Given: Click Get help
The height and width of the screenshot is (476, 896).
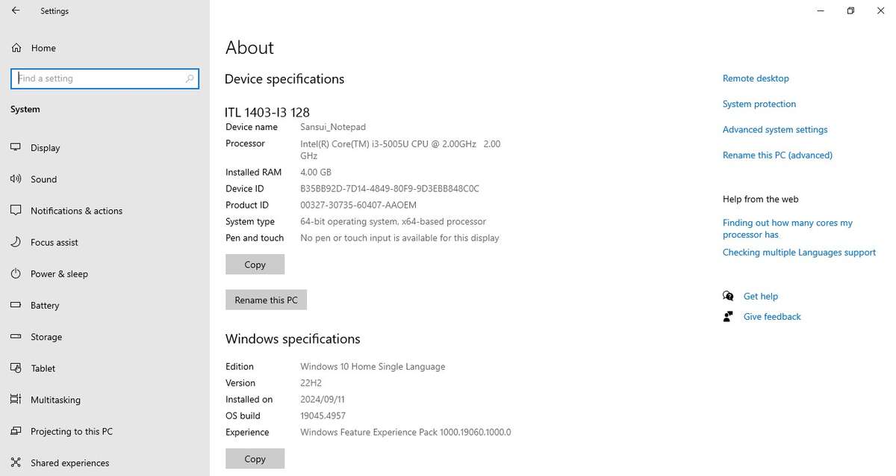Looking at the screenshot, I should [760, 296].
